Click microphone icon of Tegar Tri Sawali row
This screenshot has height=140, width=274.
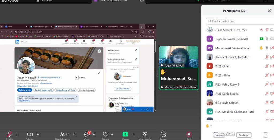[267, 39]
